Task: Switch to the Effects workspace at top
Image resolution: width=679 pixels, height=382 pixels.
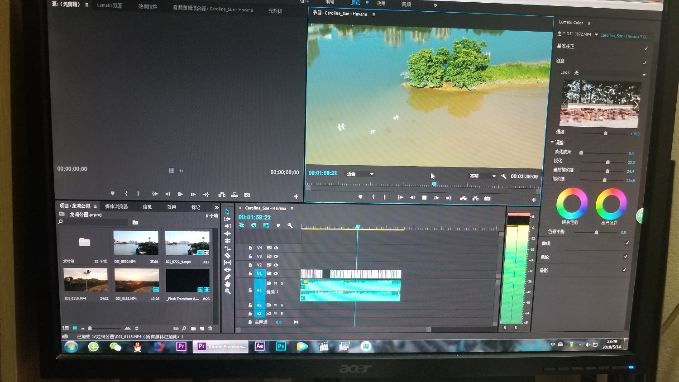Action: [x=381, y=3]
